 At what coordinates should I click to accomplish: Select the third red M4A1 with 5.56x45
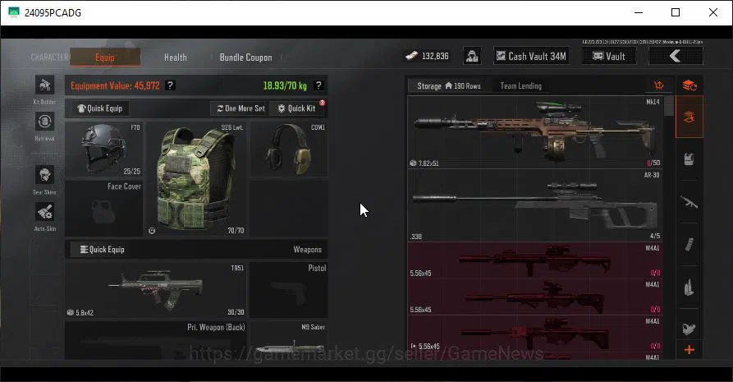pos(535,334)
